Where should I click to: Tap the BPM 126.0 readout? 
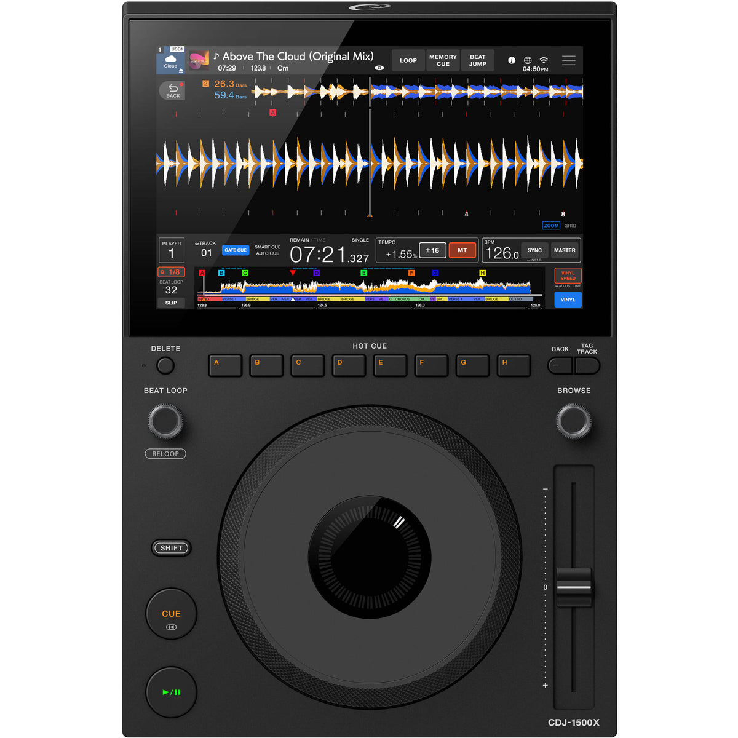(x=502, y=253)
